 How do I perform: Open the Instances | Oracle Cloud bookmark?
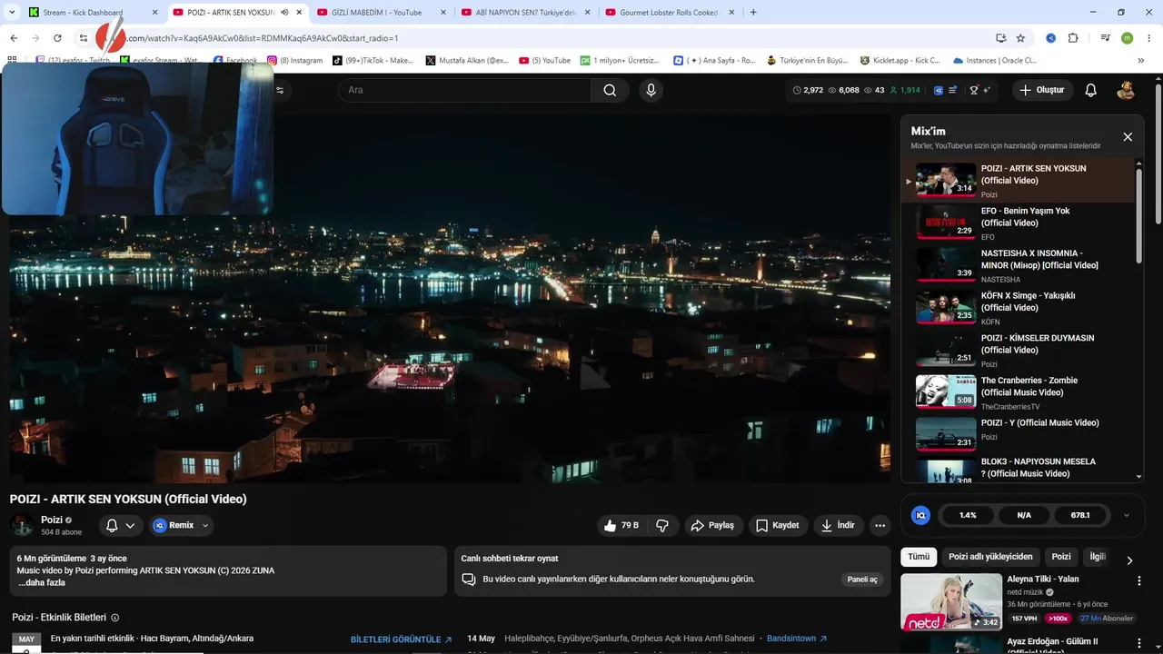pyautogui.click(x=995, y=61)
